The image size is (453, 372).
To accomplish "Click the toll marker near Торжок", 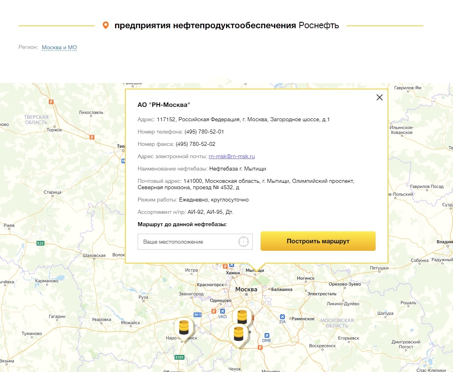I will point(92,137).
